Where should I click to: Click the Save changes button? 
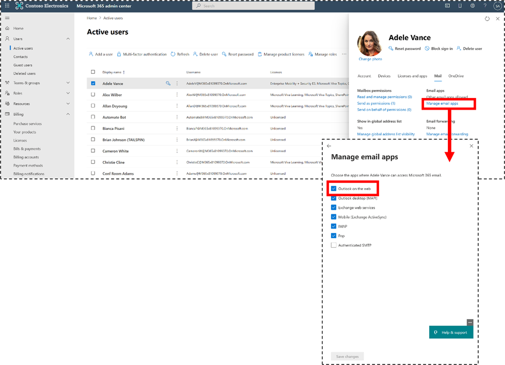pos(347,356)
